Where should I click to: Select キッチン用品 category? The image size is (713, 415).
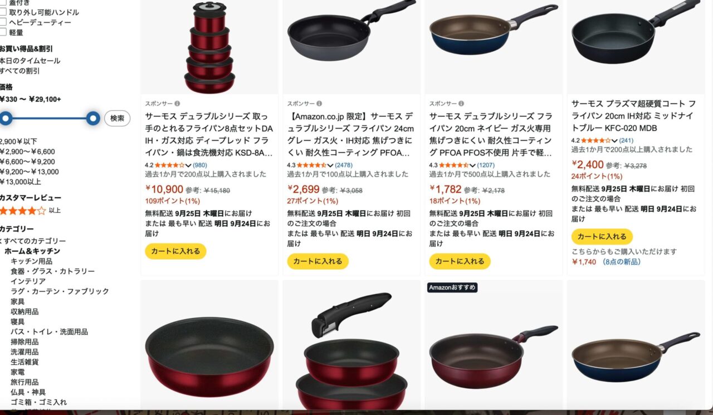point(32,261)
